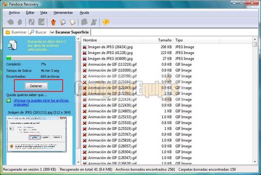Click the red X icon of Animación de GIF (113219).gif
This screenshot has height=175, width=261.
[x=85, y=65]
